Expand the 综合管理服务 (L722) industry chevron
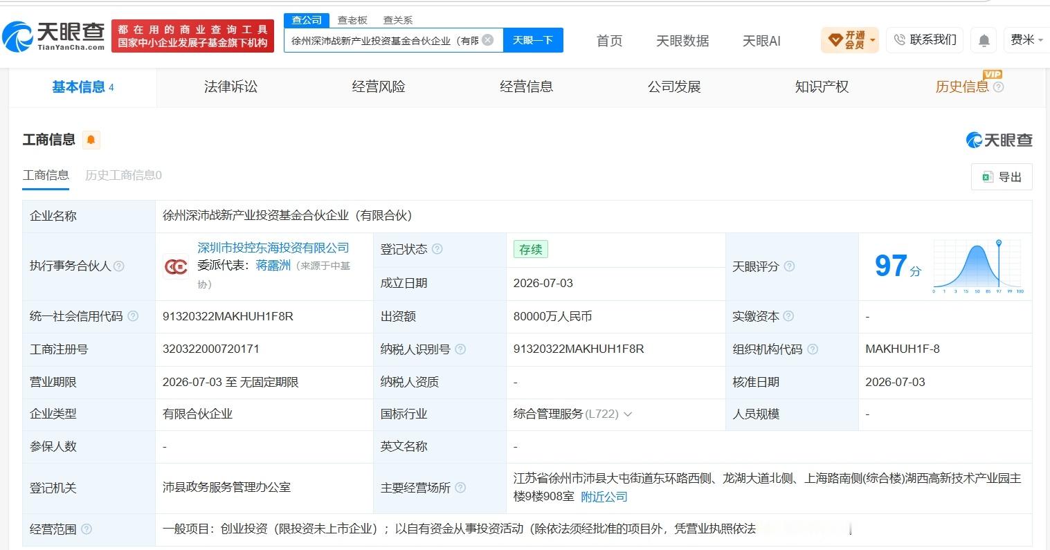 coord(628,414)
